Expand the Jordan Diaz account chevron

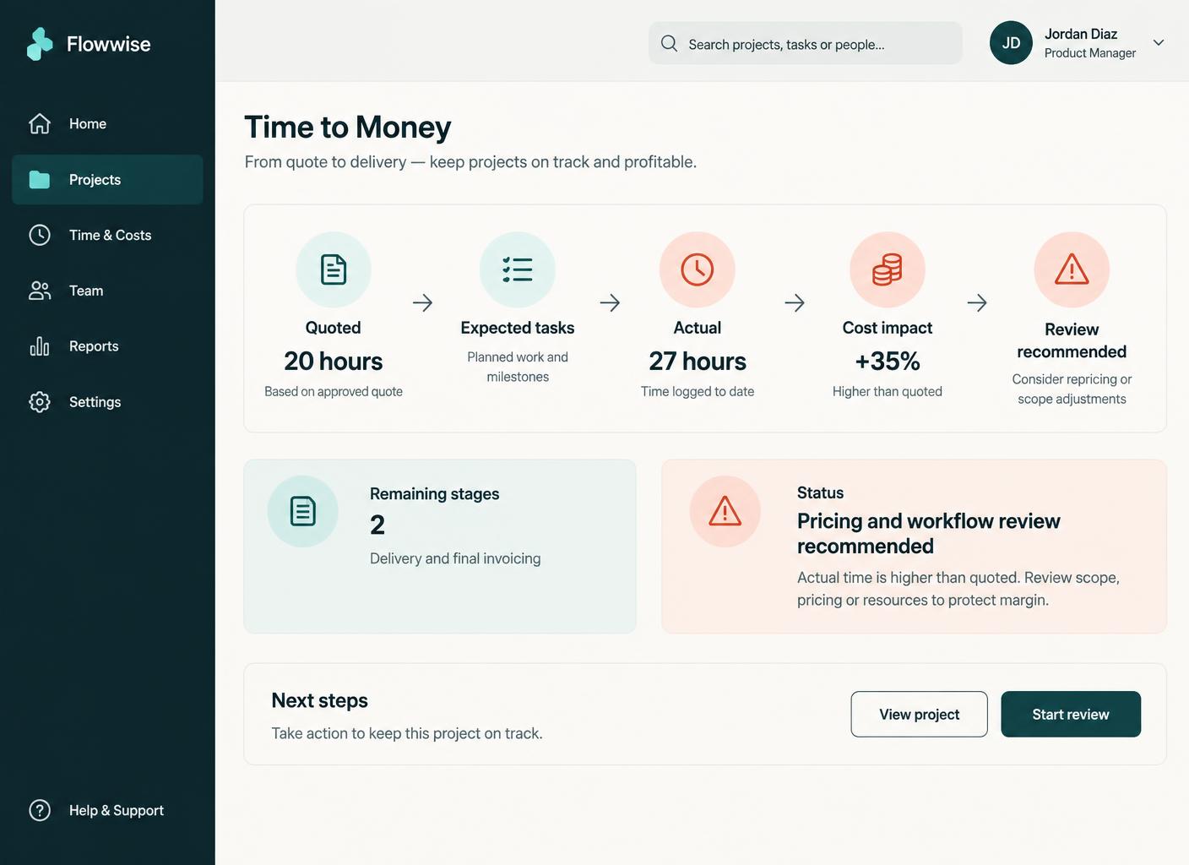click(x=1159, y=43)
